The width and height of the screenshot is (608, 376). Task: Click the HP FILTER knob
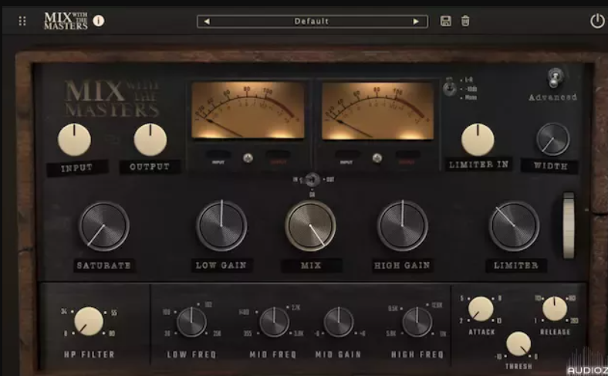[89, 321]
